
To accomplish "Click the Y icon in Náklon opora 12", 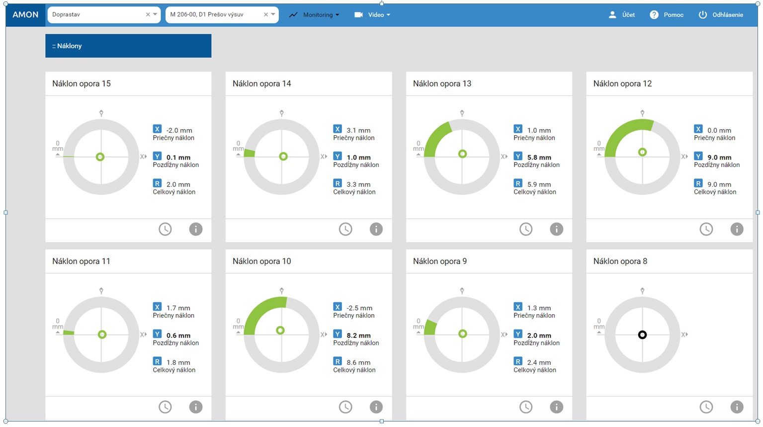I will (698, 156).
